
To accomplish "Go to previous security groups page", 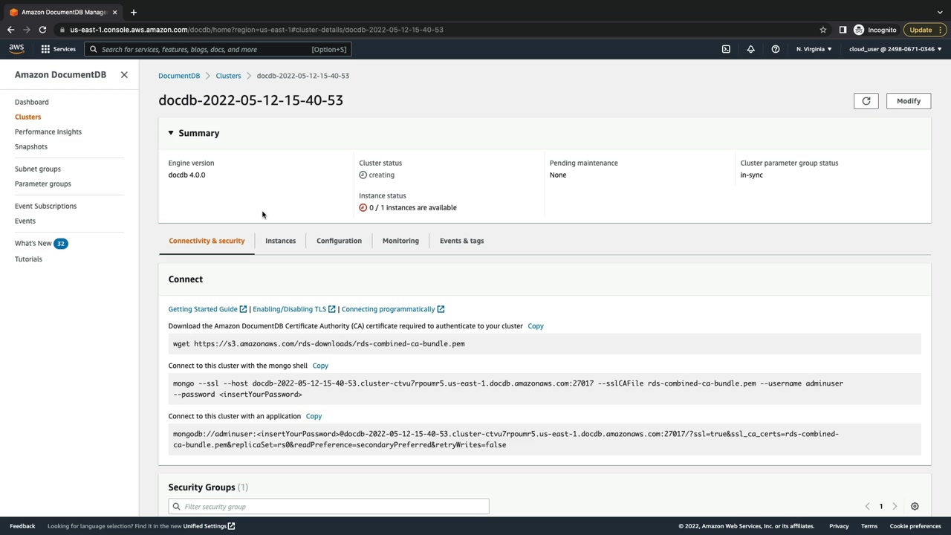I will pos(867,507).
